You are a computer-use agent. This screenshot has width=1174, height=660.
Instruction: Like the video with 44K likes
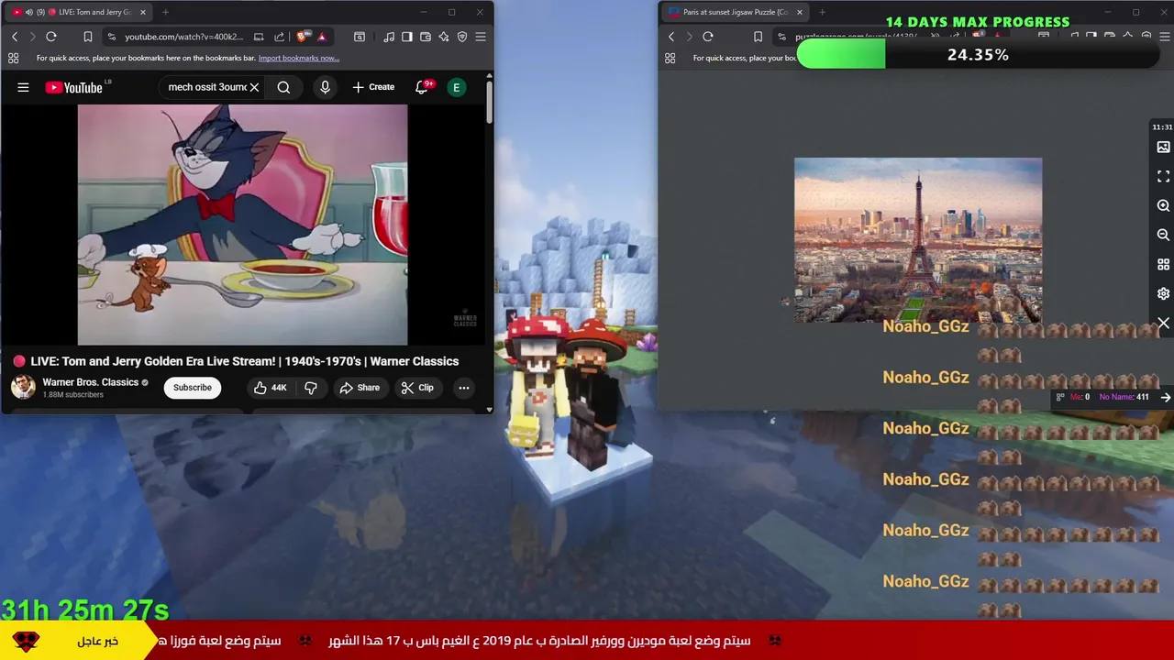270,388
